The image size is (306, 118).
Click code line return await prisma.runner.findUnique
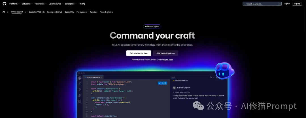click(x=112, y=102)
